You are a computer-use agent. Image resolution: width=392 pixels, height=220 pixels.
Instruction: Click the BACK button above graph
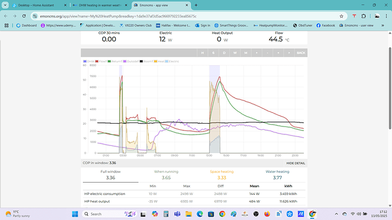[x=301, y=53]
